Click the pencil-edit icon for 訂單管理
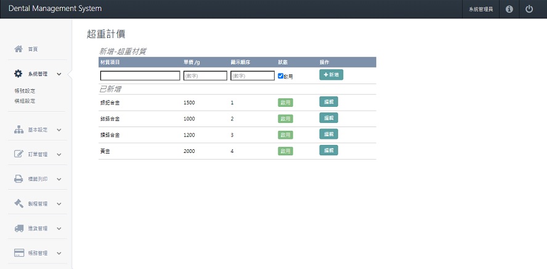This screenshot has height=269, width=547. coord(18,154)
